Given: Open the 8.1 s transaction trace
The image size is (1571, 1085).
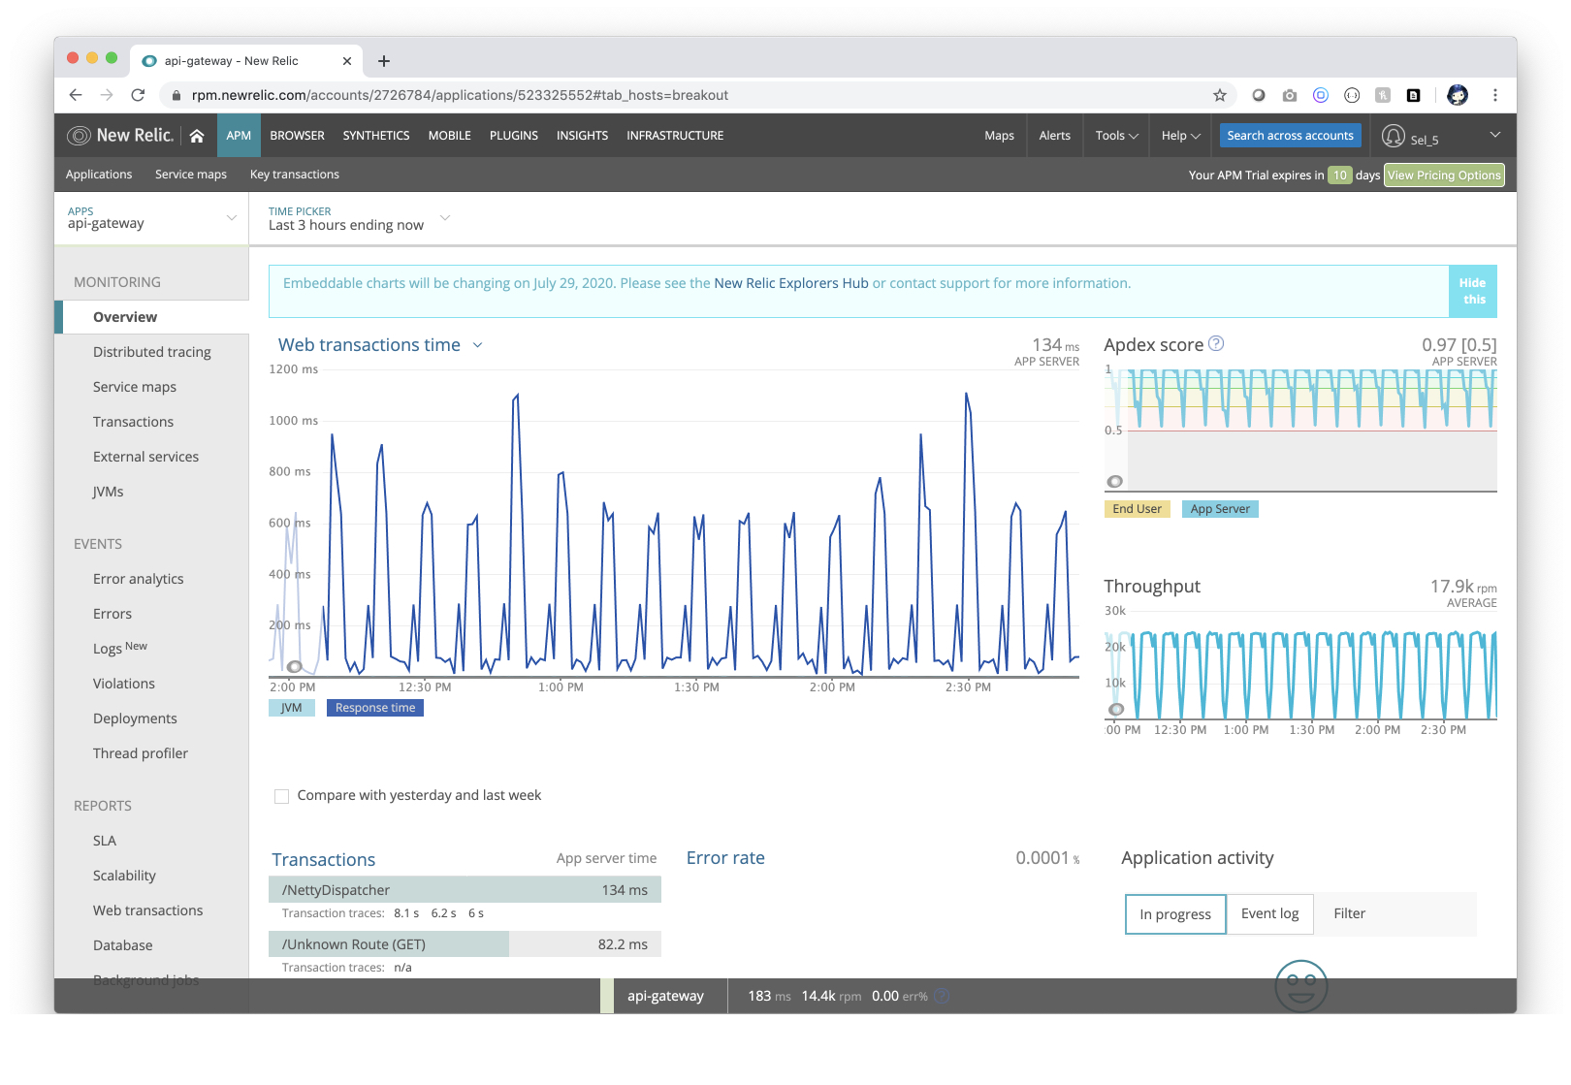Looking at the screenshot, I should point(406,913).
